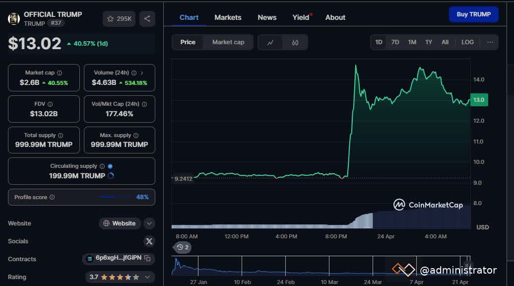Set chart range to 7D

point(395,42)
